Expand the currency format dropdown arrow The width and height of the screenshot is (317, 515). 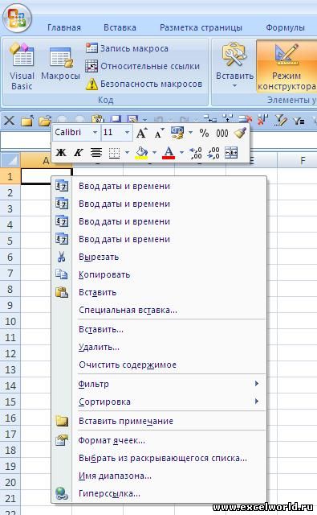pos(190,133)
